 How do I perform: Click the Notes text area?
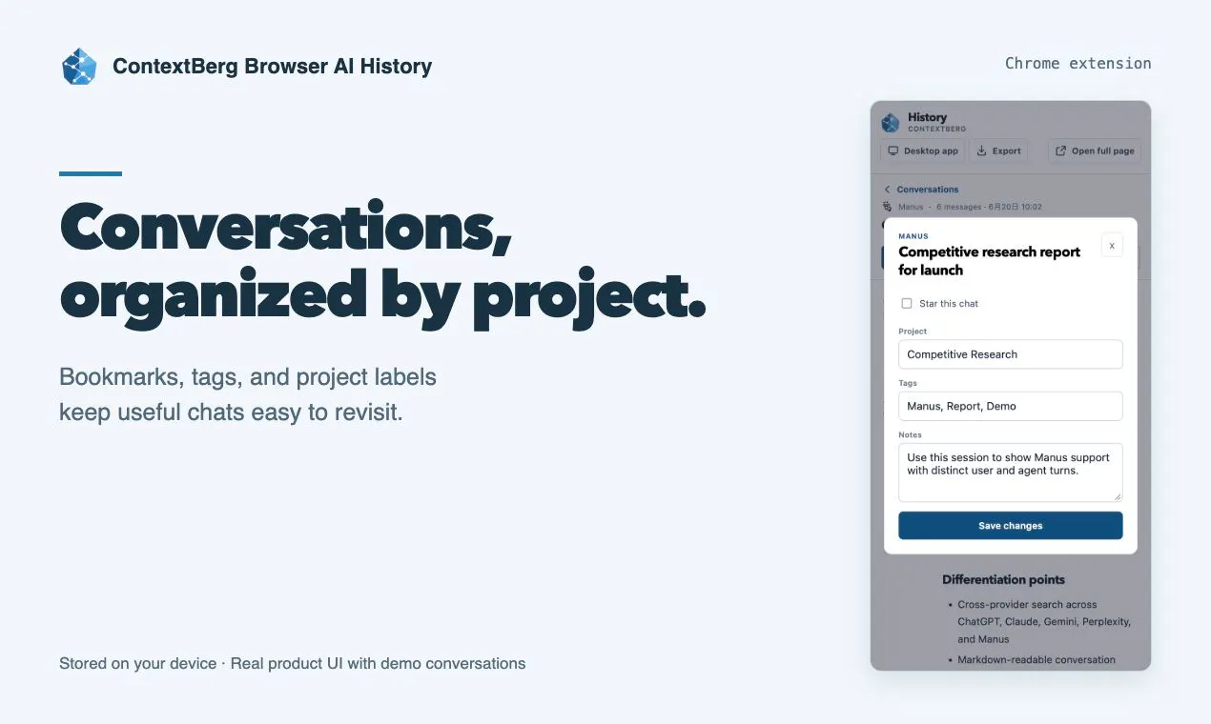pyautogui.click(x=1011, y=473)
